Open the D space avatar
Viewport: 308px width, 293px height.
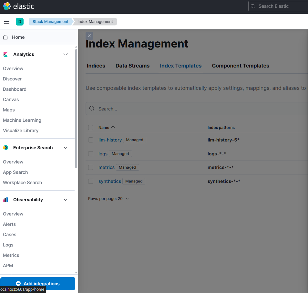20,22
